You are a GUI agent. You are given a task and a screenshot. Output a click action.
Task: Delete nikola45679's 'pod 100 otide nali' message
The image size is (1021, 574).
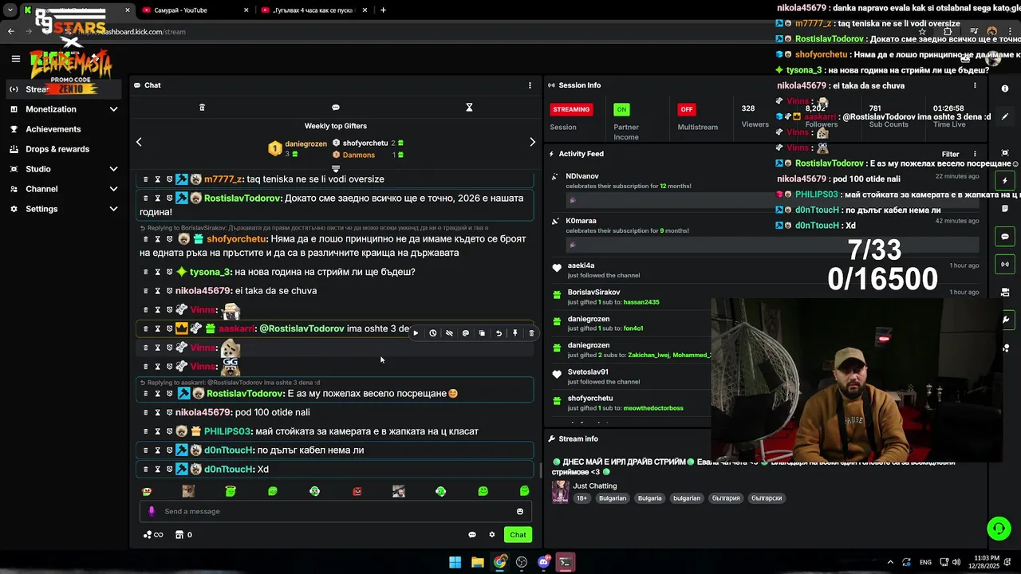click(145, 412)
